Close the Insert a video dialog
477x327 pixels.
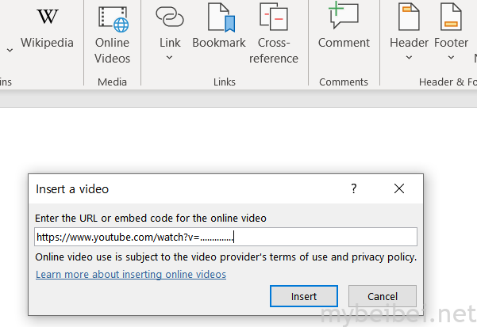[x=399, y=188]
